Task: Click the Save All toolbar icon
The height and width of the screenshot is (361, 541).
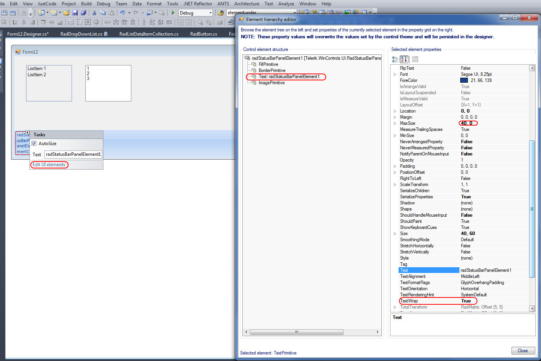Action: click(x=83, y=13)
